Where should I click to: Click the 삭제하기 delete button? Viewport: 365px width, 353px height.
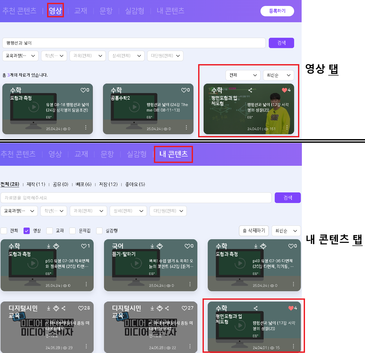point(254,231)
